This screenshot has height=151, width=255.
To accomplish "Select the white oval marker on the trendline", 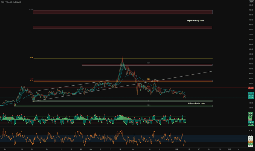I will coord(155,81).
